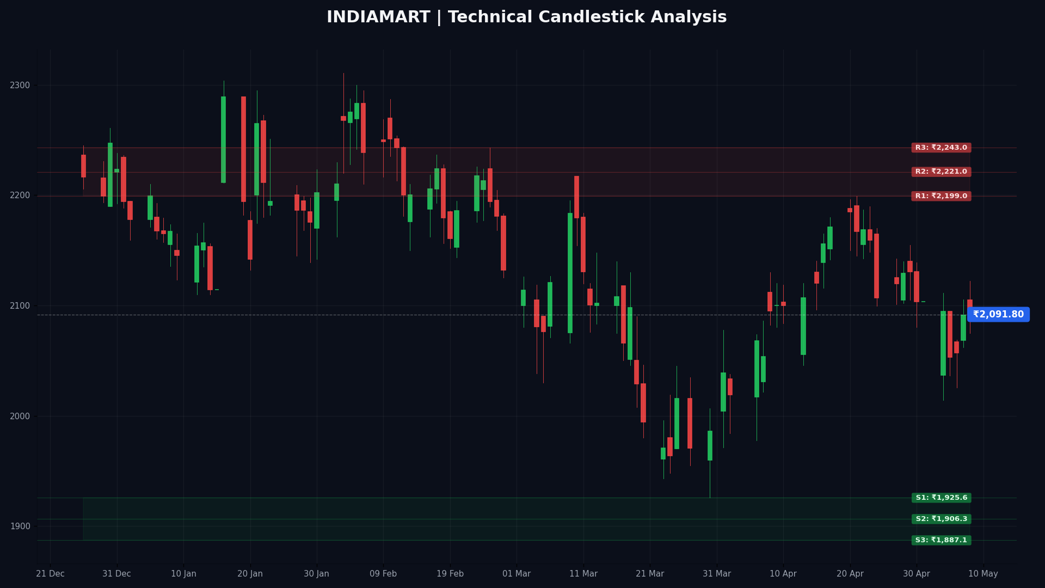Select the R2: ₹2,221.0 resistance label
Image resolution: width=1045 pixels, height=588 pixels.
pyautogui.click(x=941, y=171)
